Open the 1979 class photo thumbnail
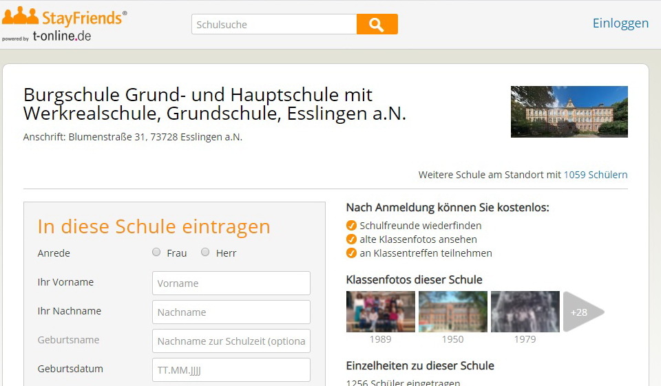 (525, 312)
